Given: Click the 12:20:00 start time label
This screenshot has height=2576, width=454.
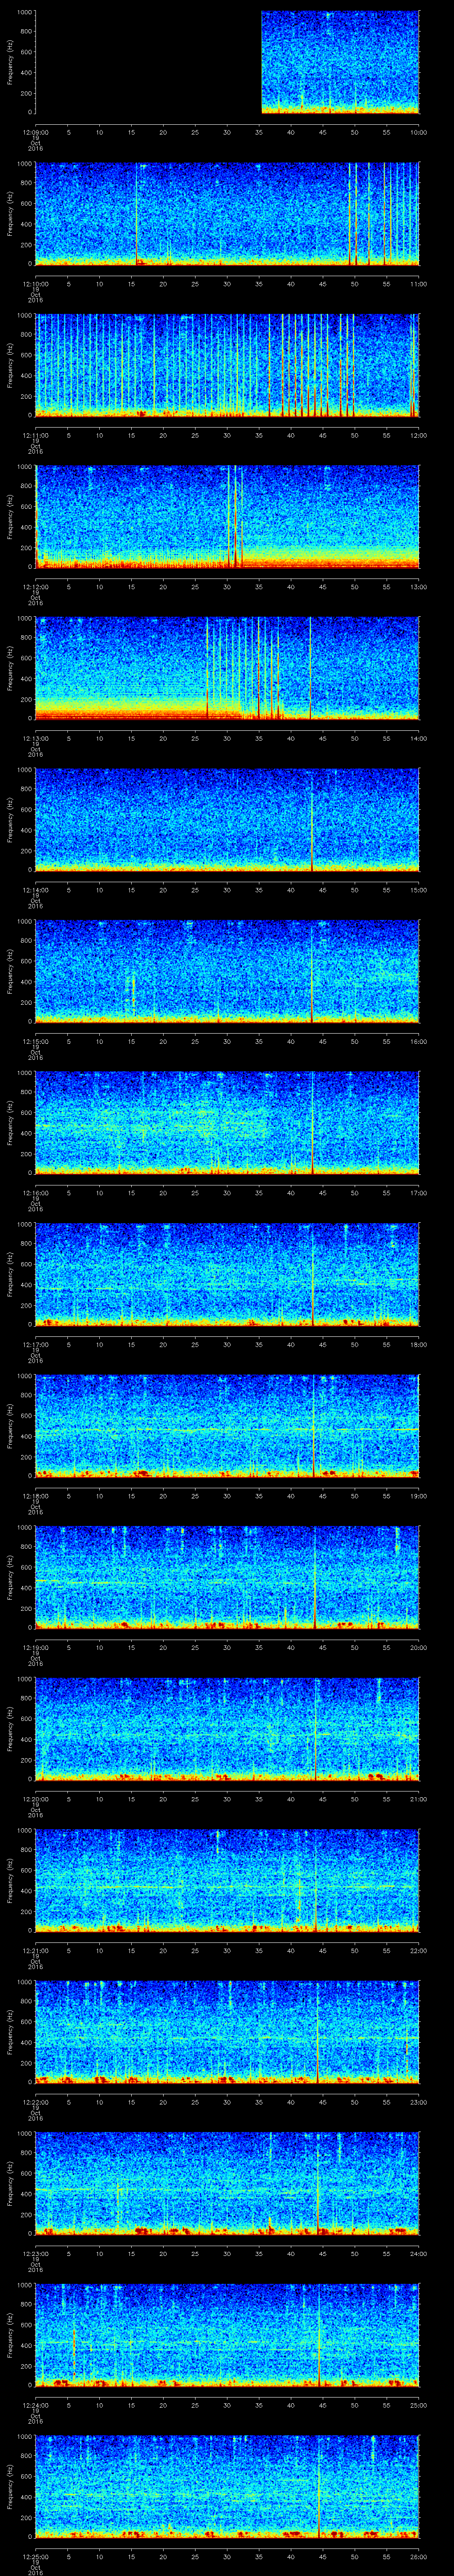Looking at the screenshot, I should 35,1799.
